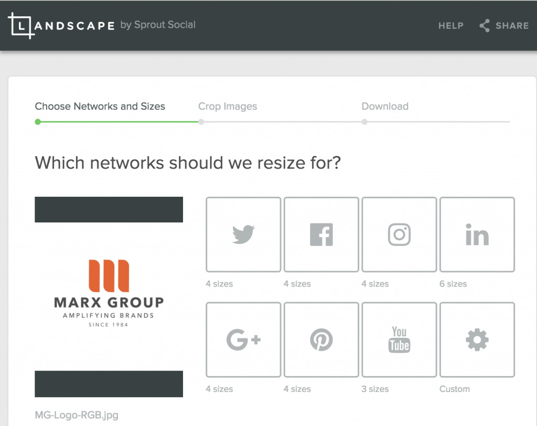Choose the Pinterest network tile
537x426 pixels.
[321, 339]
